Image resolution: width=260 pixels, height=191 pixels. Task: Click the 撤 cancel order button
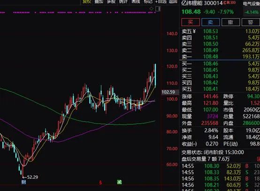[230, 22]
